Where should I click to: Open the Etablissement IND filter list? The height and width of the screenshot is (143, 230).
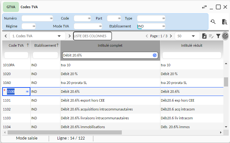coord(164,26)
